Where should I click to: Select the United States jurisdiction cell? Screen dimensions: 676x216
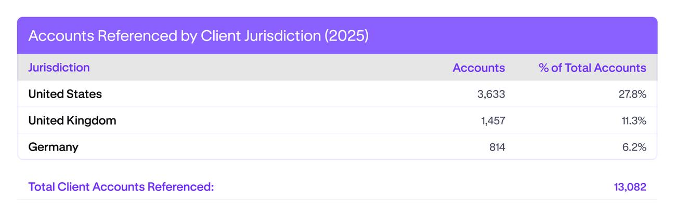(65, 94)
